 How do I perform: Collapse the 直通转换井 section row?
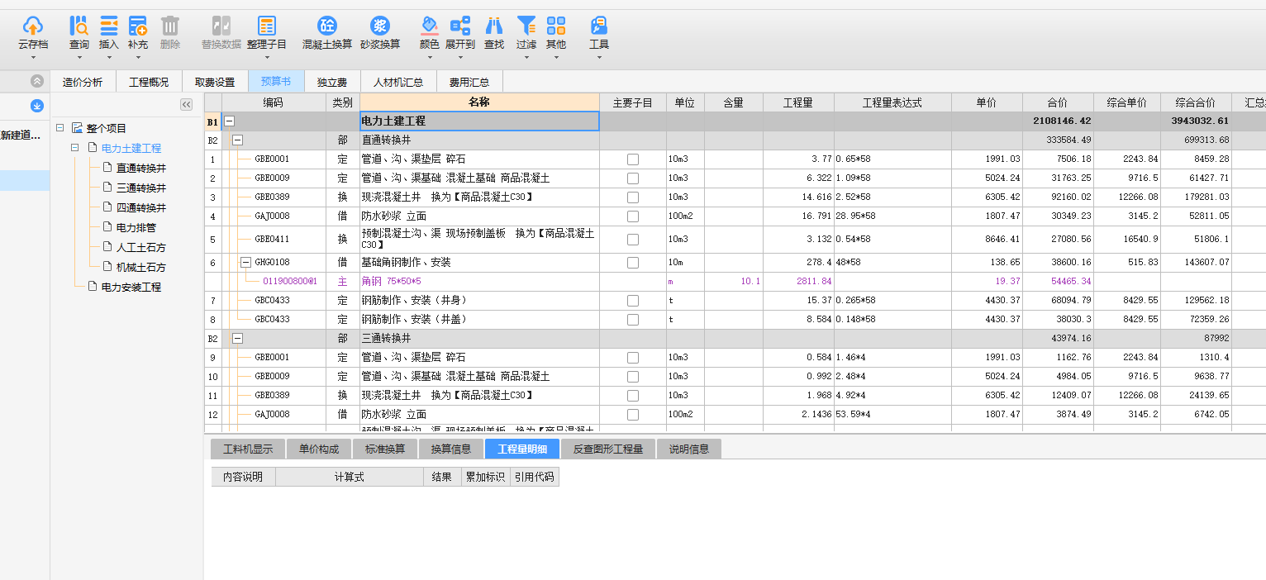[x=238, y=140]
